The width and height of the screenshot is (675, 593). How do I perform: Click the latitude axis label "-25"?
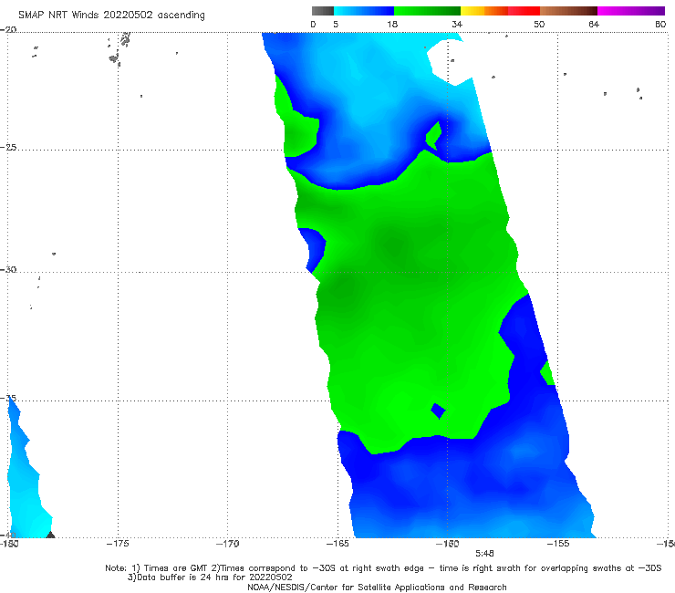coord(8,148)
